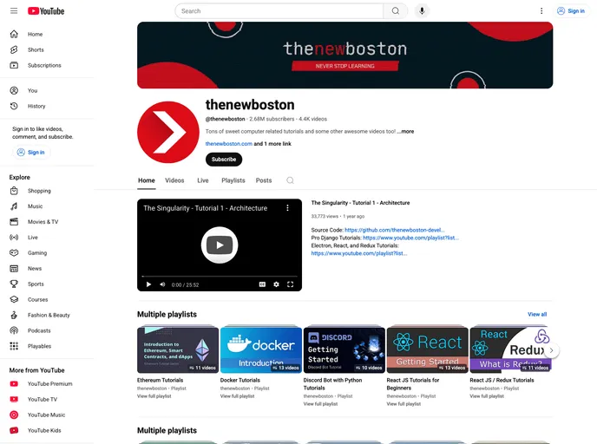This screenshot has height=444, width=597.
Task: Click the voice search microphone icon
Action: (x=422, y=11)
